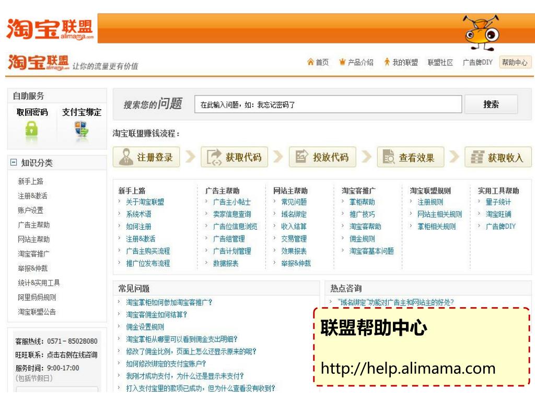
Task: Click the 获取收入 step button
Action: pos(498,157)
